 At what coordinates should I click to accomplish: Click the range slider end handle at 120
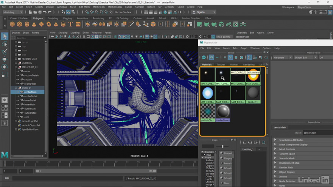tap(155, 171)
